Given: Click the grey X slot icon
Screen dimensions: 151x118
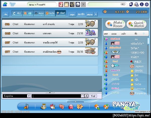Looking at the screenshot, I should tap(83, 5).
